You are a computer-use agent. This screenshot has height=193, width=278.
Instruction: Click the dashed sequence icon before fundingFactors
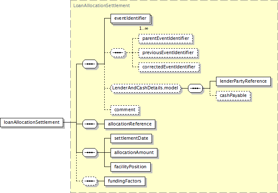[90, 181]
